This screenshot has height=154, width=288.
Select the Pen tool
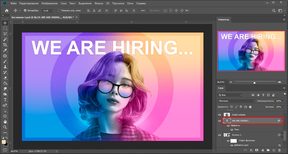coord(5,105)
